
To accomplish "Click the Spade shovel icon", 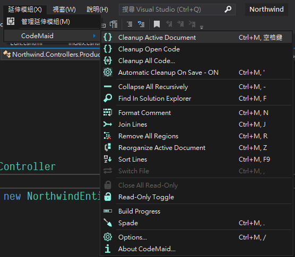I will [x=108, y=223].
